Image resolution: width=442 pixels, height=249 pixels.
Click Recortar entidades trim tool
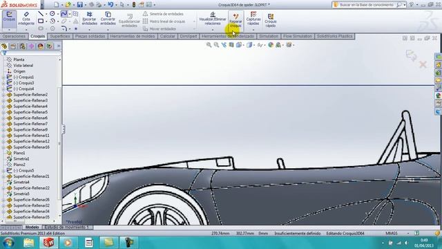click(x=89, y=19)
